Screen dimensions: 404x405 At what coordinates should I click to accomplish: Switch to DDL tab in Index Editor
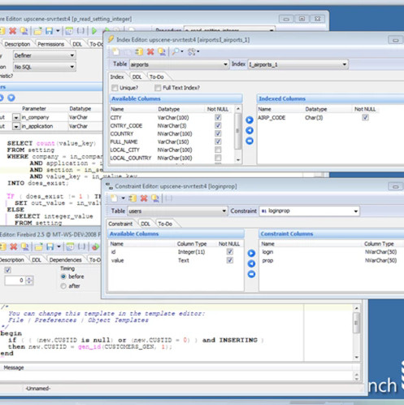[x=137, y=77]
